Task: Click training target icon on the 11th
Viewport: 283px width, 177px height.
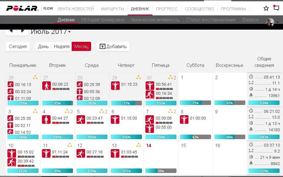Action: pos(70,145)
